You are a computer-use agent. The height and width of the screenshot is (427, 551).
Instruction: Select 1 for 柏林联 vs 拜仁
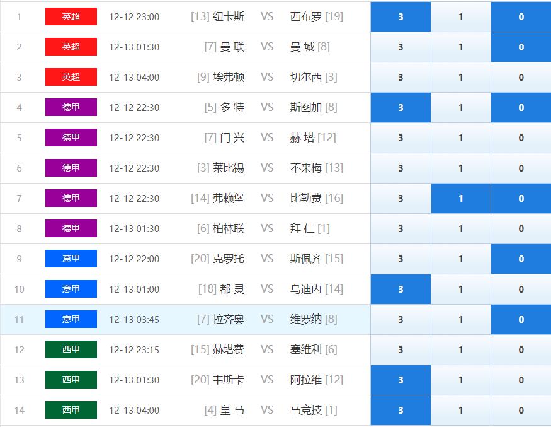(x=461, y=228)
